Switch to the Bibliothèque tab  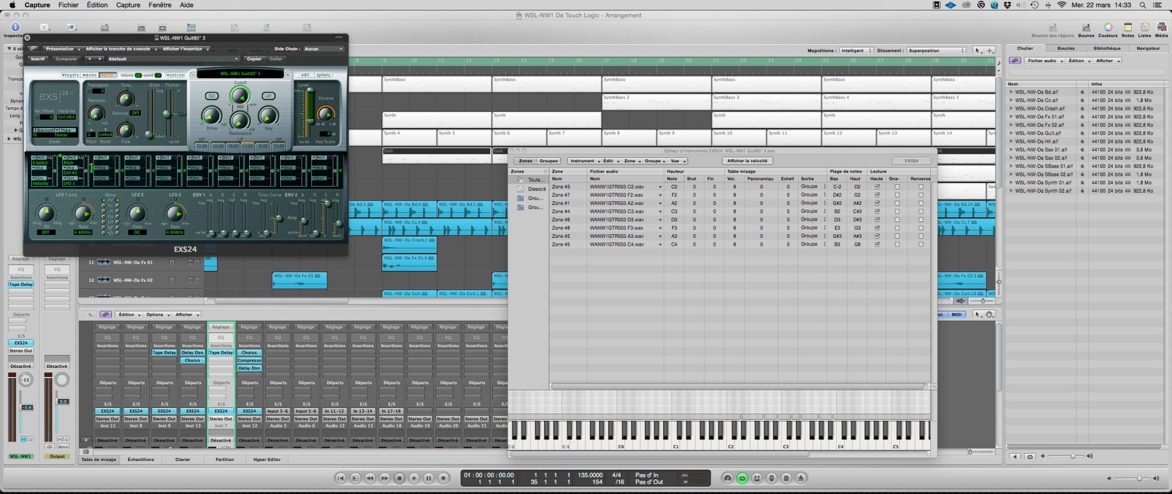pos(1107,48)
